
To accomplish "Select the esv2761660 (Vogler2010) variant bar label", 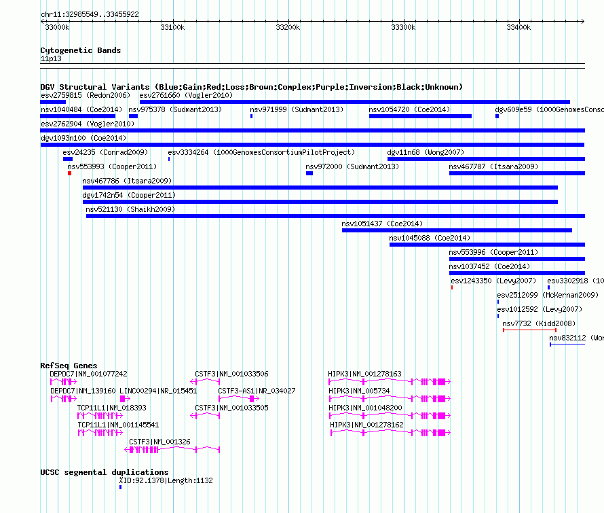I will (x=186, y=95).
